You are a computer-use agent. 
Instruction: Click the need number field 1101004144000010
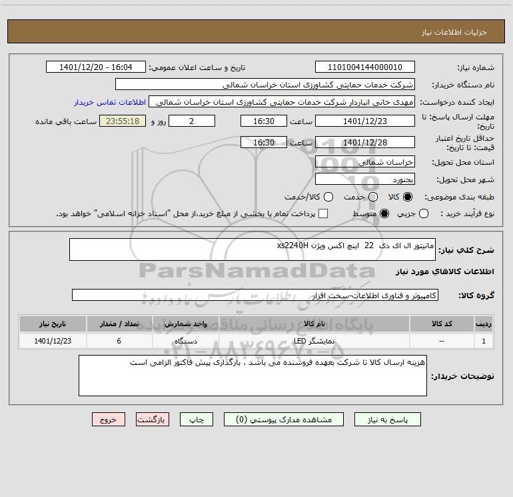click(365, 67)
